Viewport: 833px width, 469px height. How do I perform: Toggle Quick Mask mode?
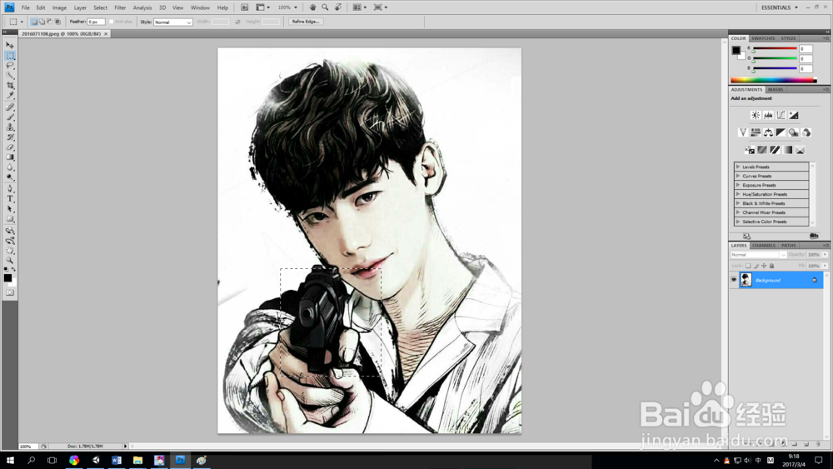[x=9, y=292]
